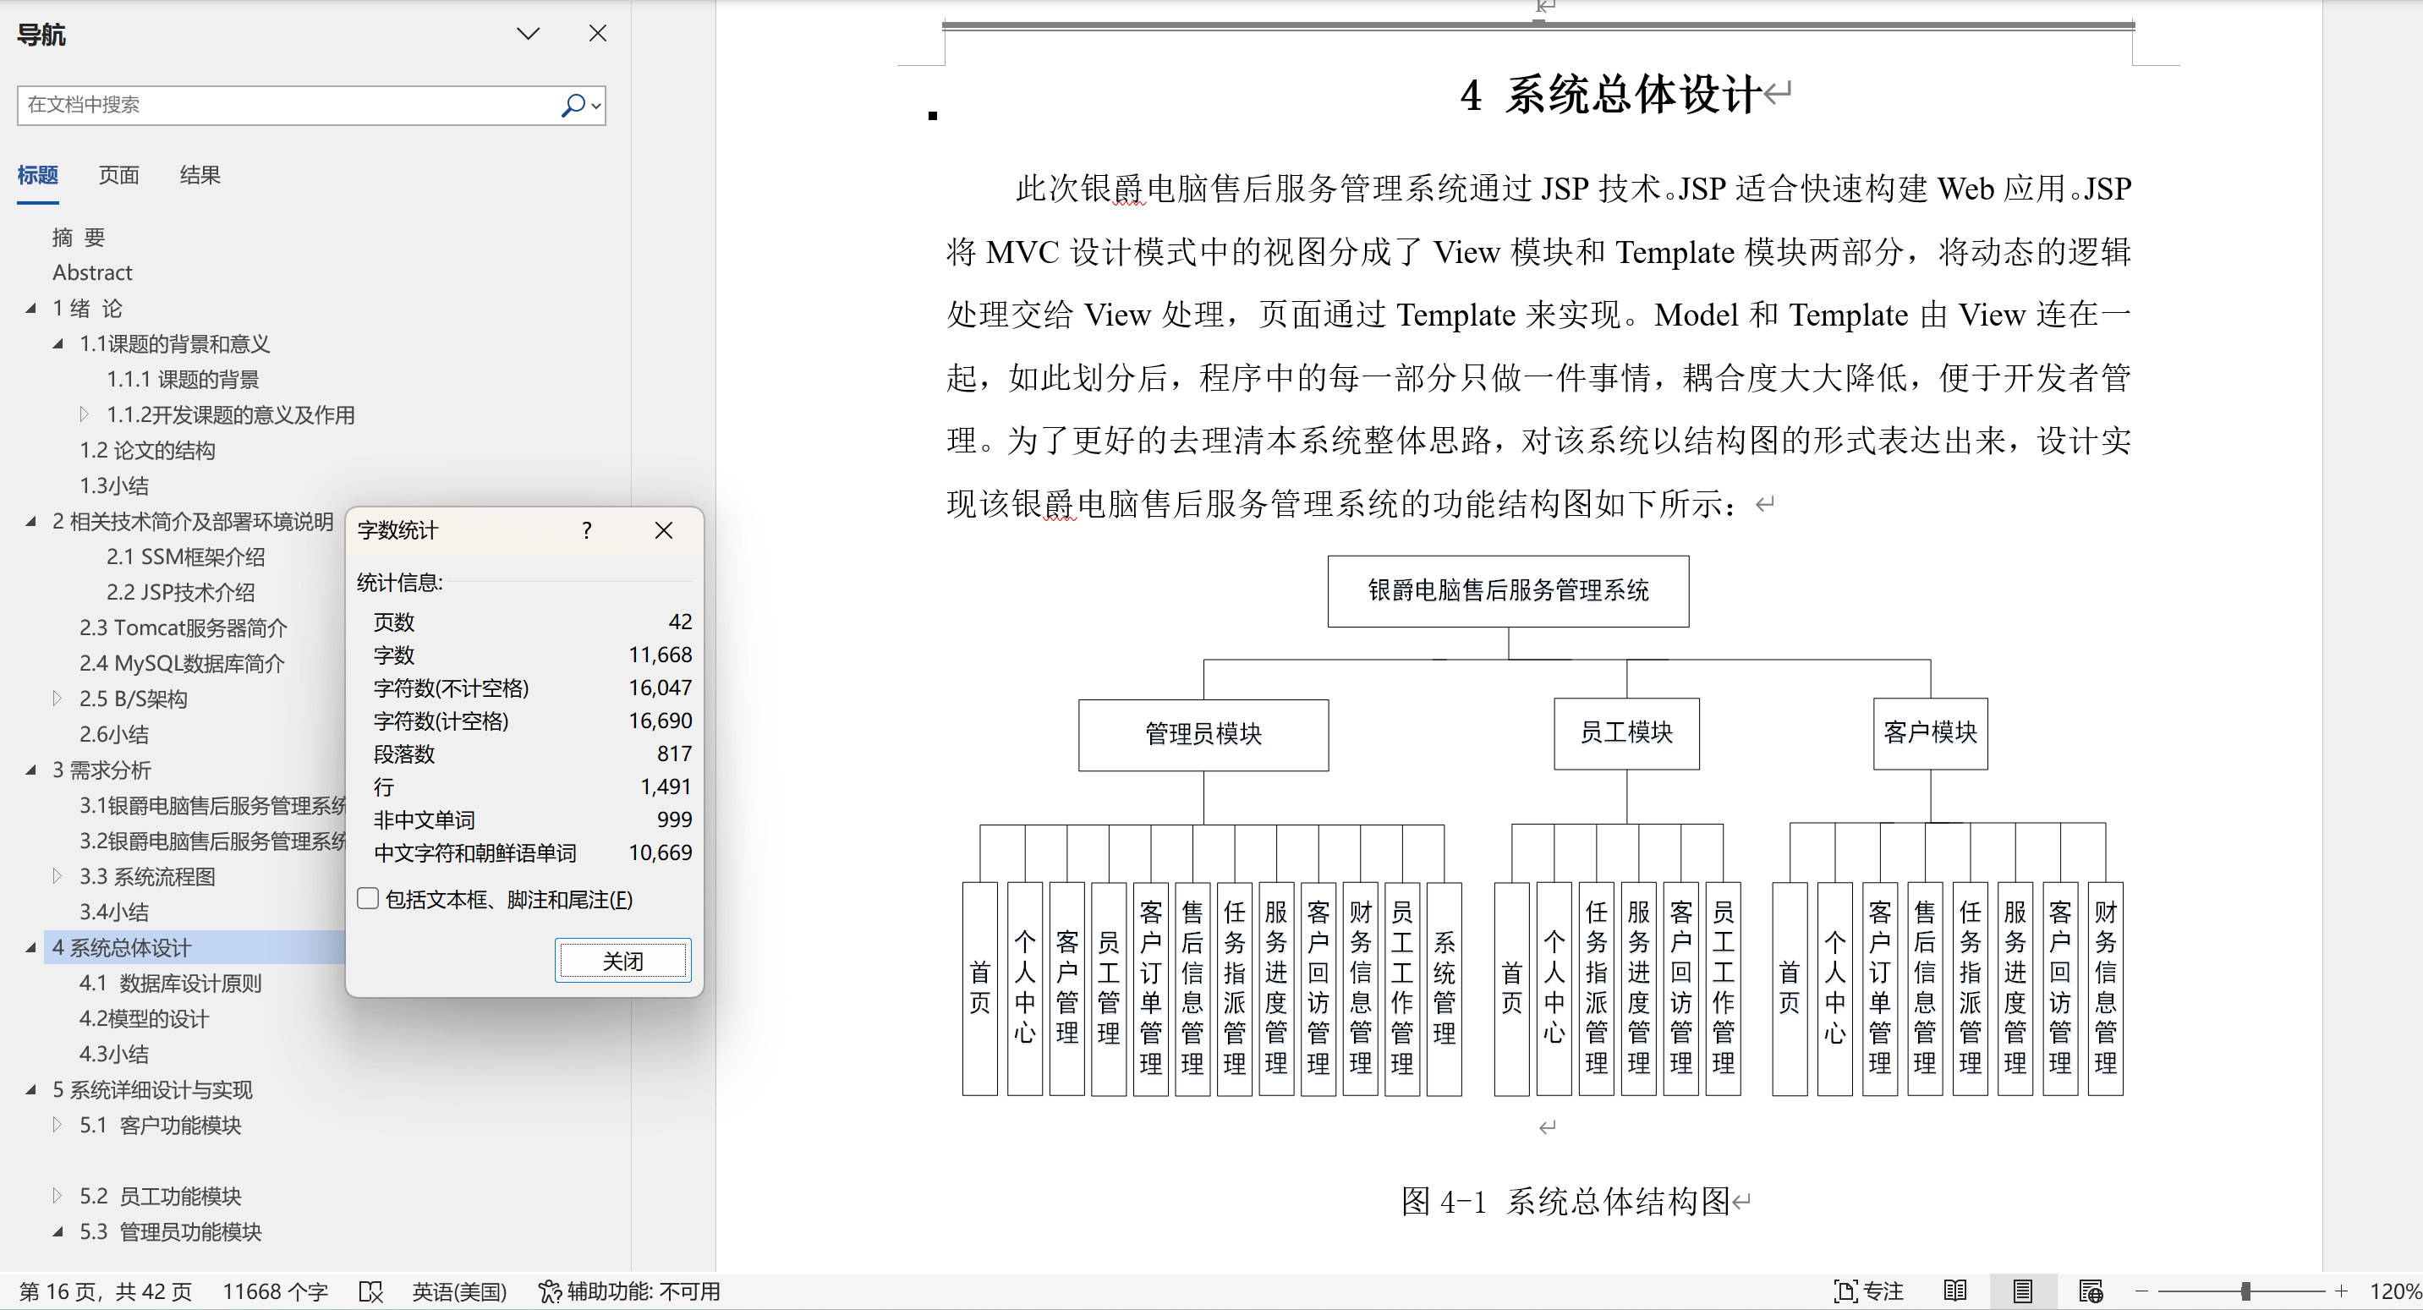
Task: Click the search magnifier icon in navigation pane
Action: click(x=572, y=104)
